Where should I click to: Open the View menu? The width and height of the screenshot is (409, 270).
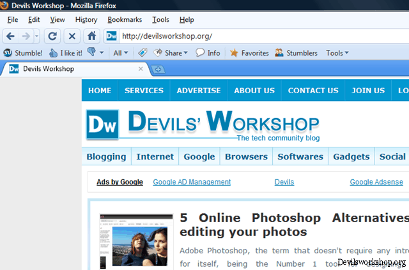click(x=58, y=20)
